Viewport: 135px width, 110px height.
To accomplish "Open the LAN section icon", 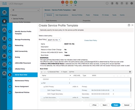I will (x=4, y=30).
